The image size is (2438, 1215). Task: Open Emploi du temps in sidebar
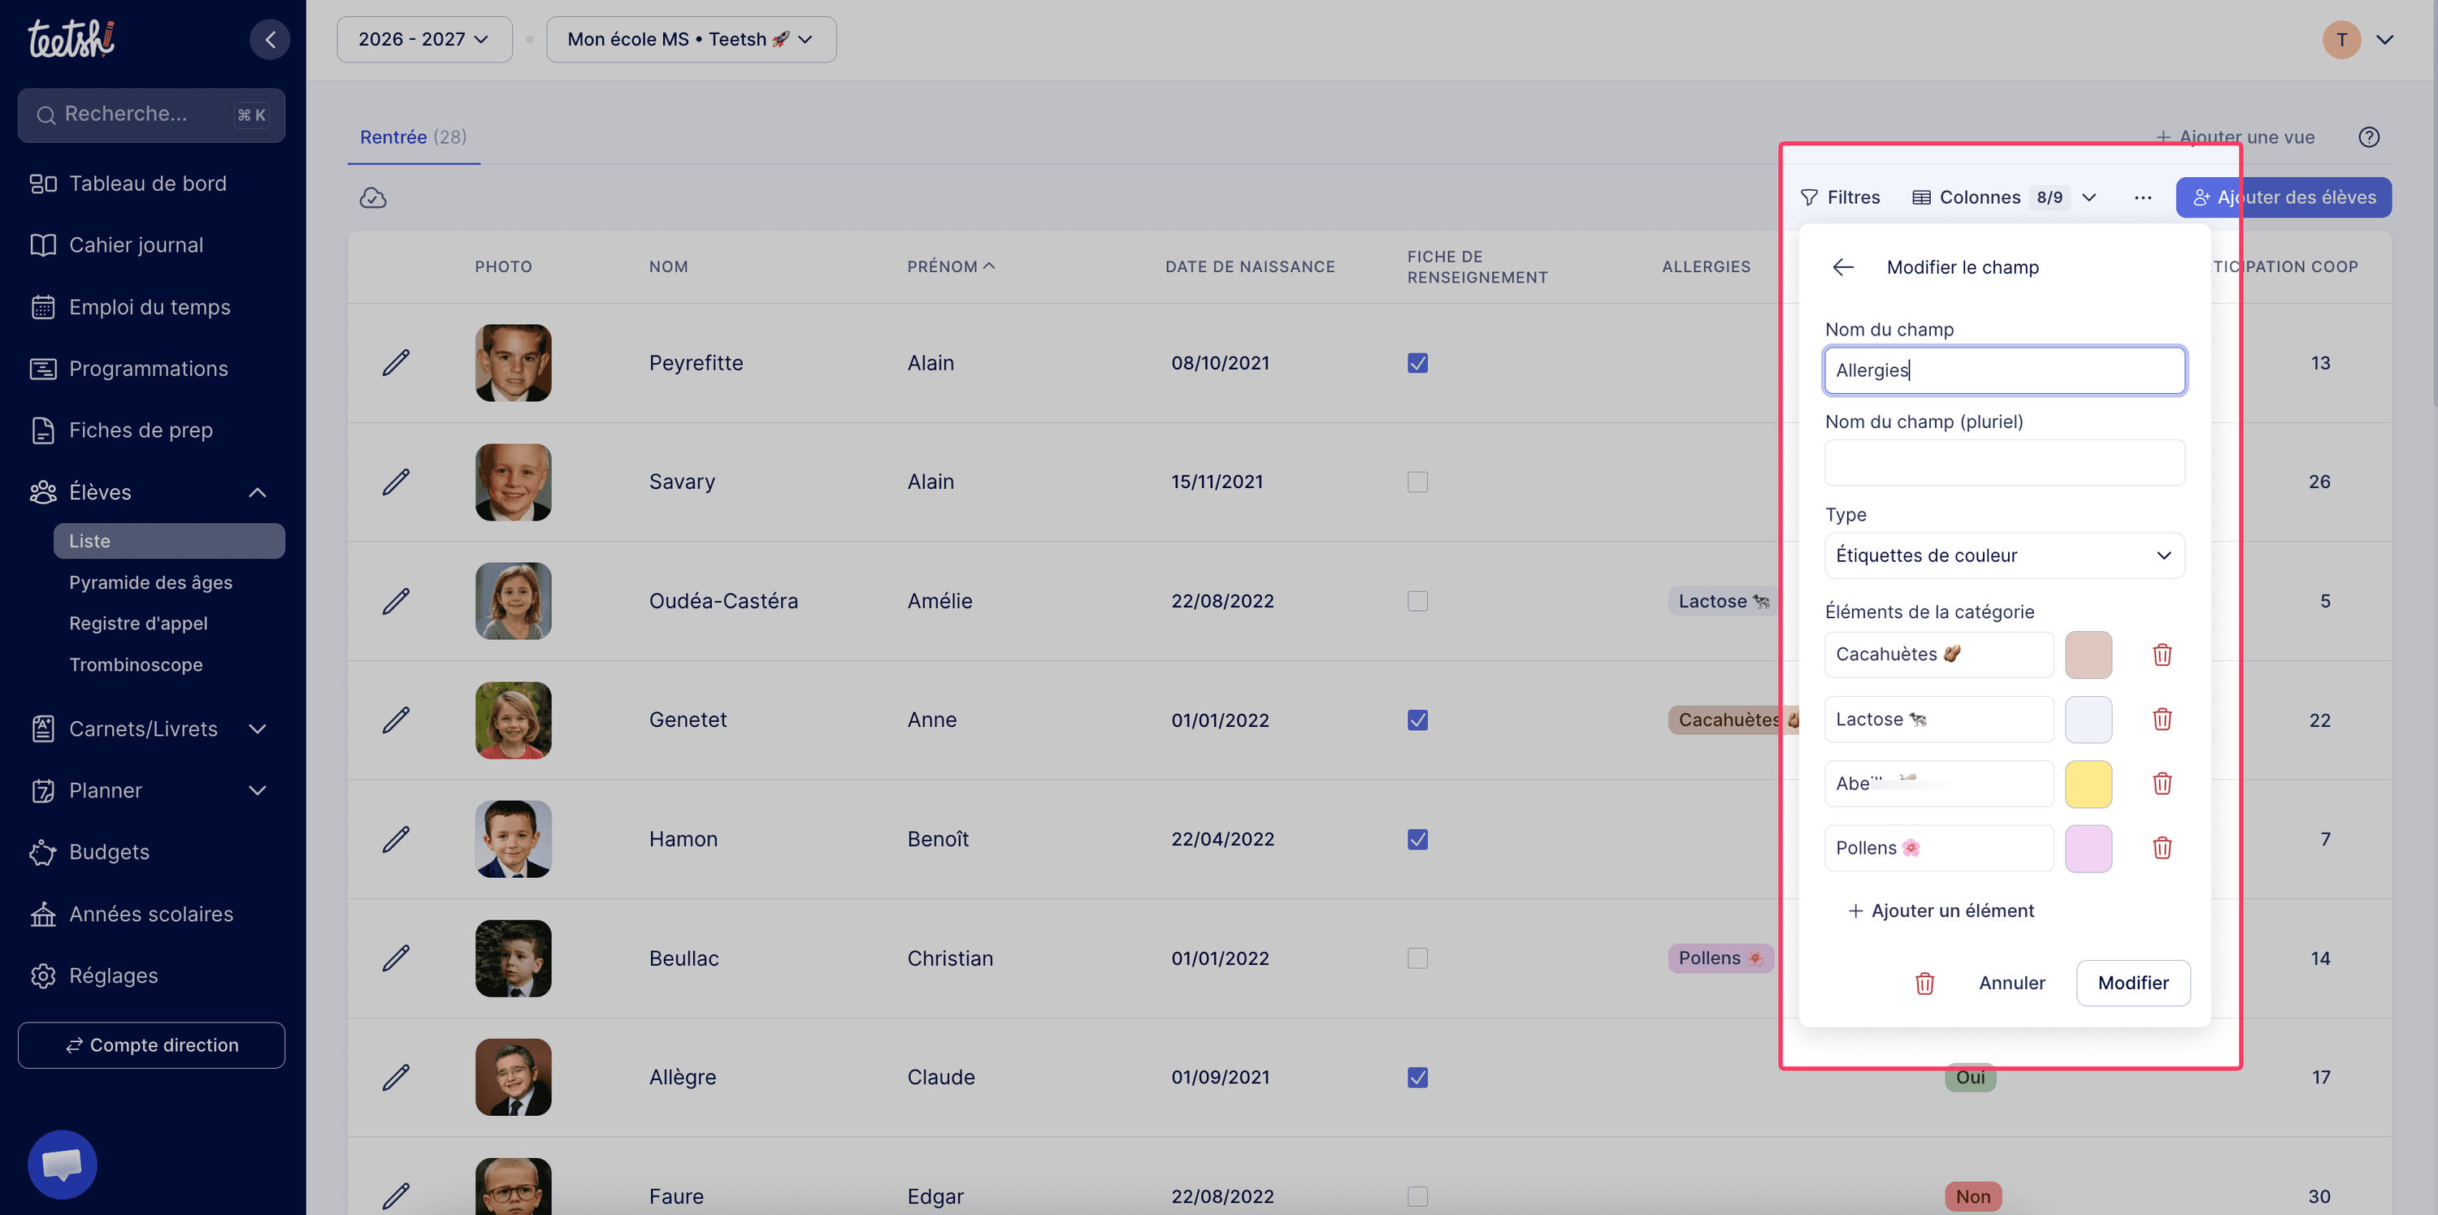(151, 307)
